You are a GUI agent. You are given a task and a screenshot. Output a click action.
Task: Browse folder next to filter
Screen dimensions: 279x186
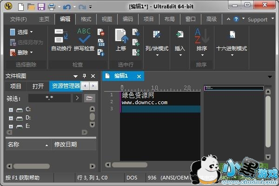pos(89,98)
